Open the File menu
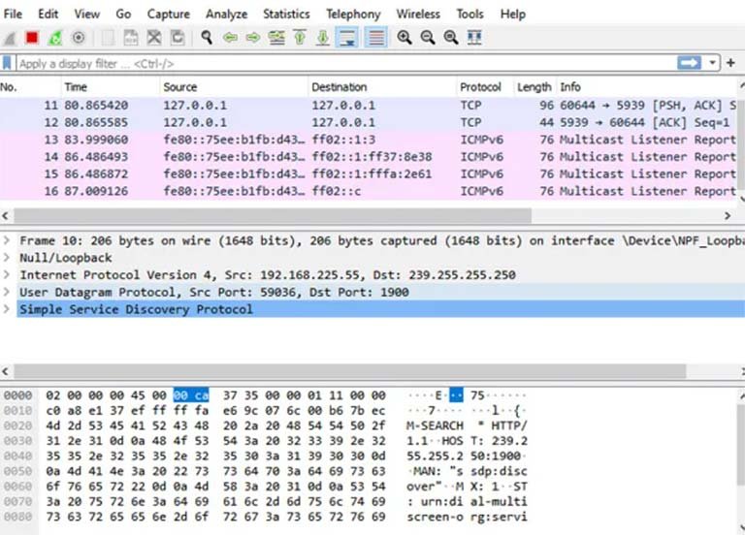745x535 pixels. (13, 15)
